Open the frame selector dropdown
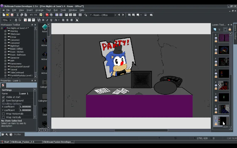The width and height of the screenshot is (237, 148). pyautogui.click(x=115, y=15)
